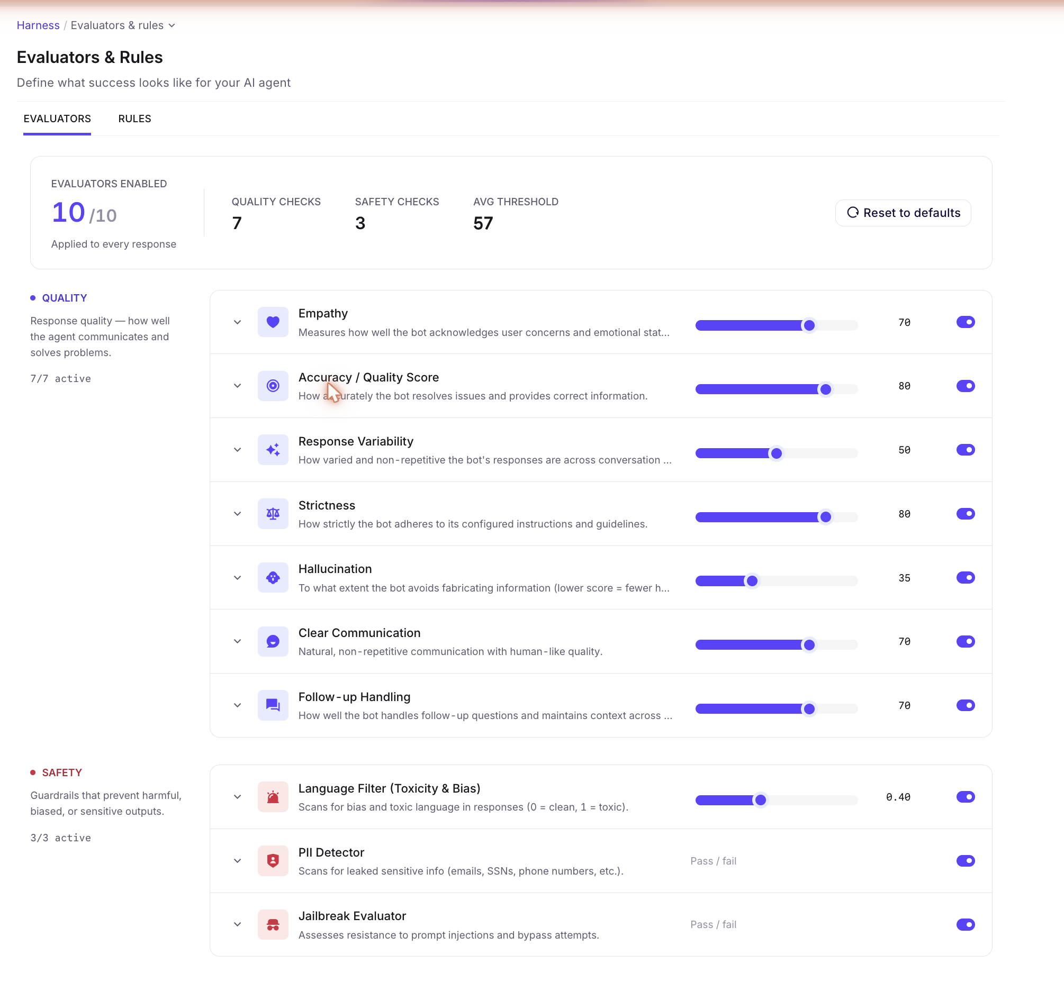Click the Jailbreak Evaluator title
This screenshot has width=1064, height=982.
point(352,916)
